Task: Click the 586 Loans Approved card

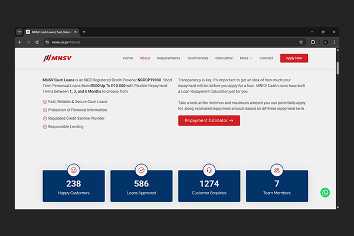Action: pyautogui.click(x=142, y=186)
